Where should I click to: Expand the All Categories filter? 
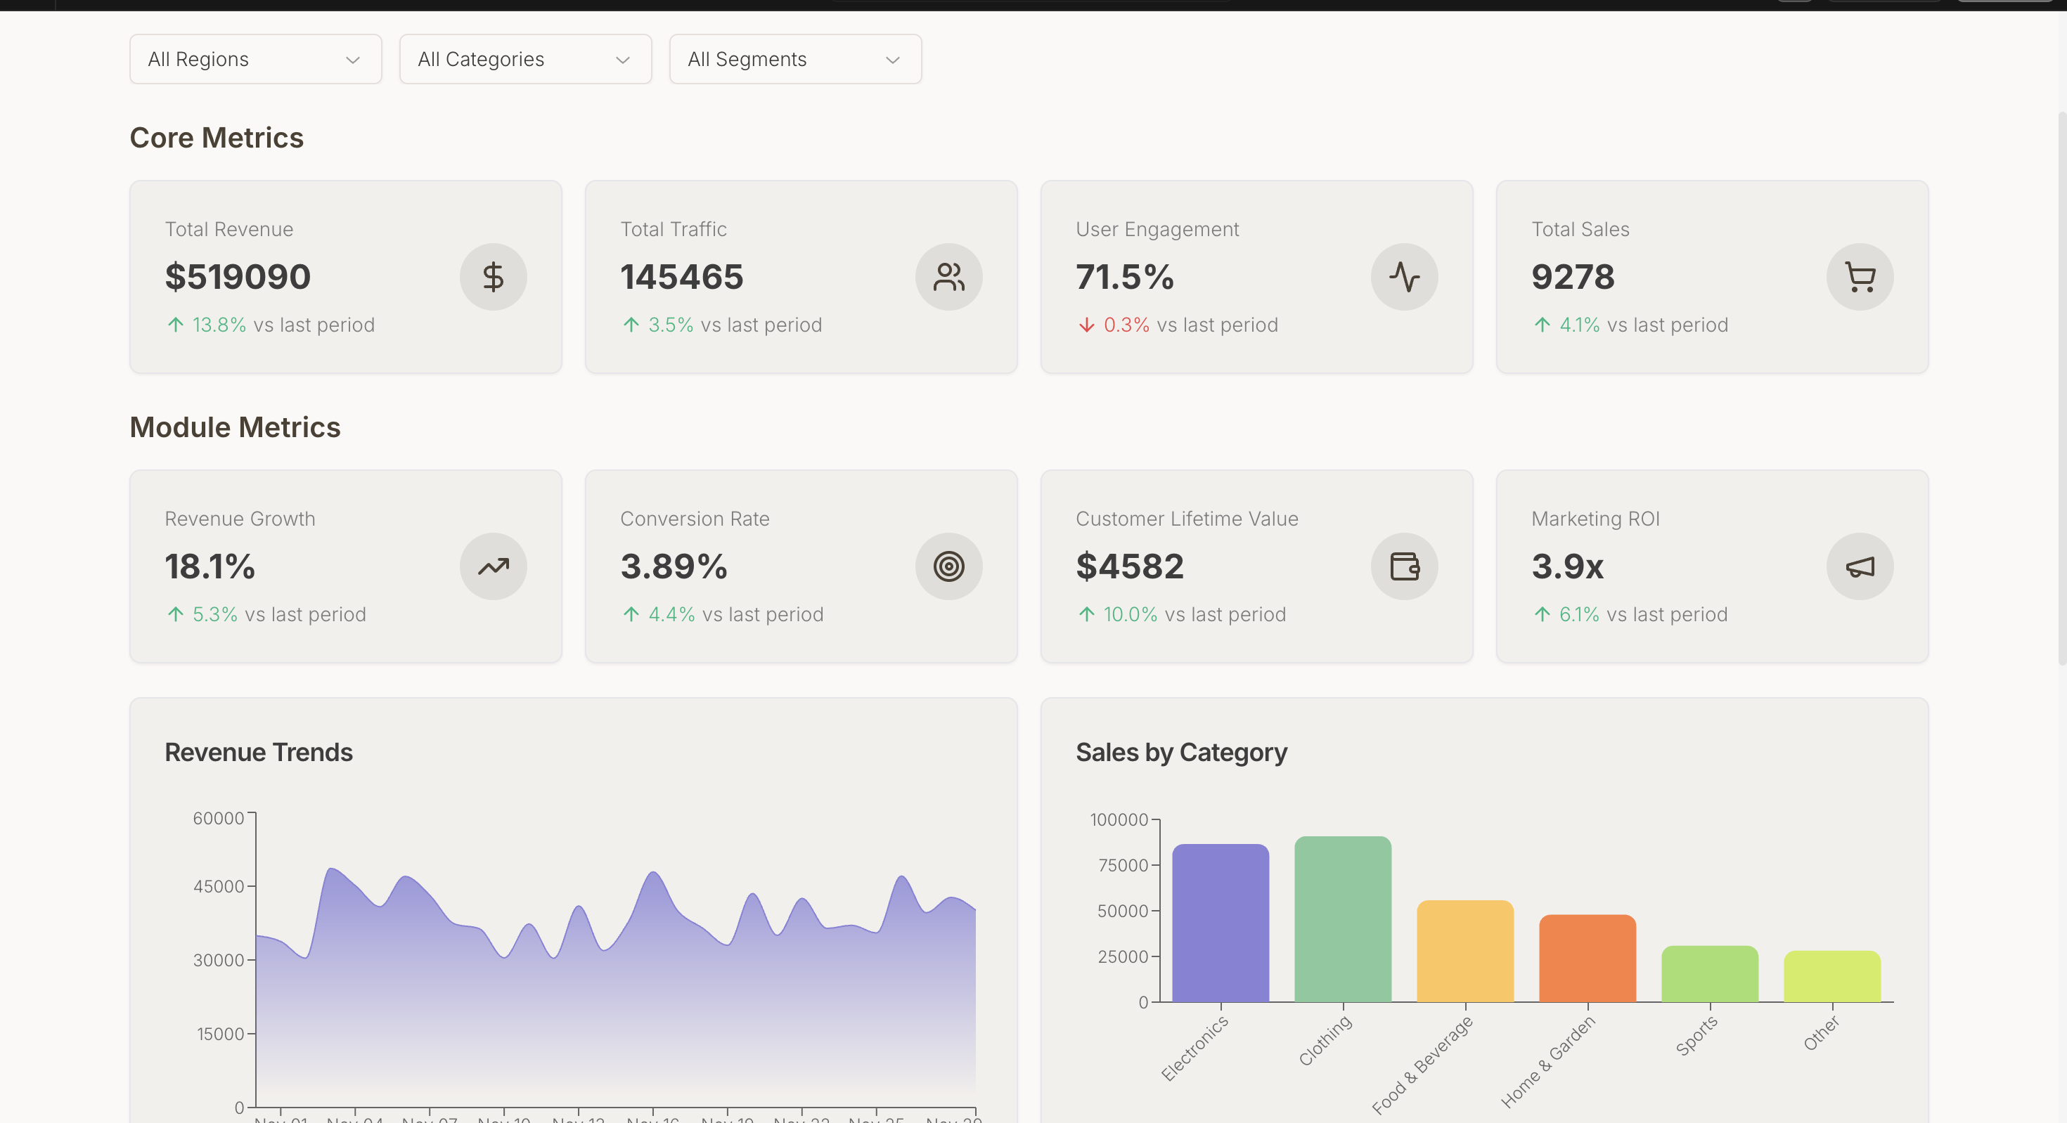[524, 59]
